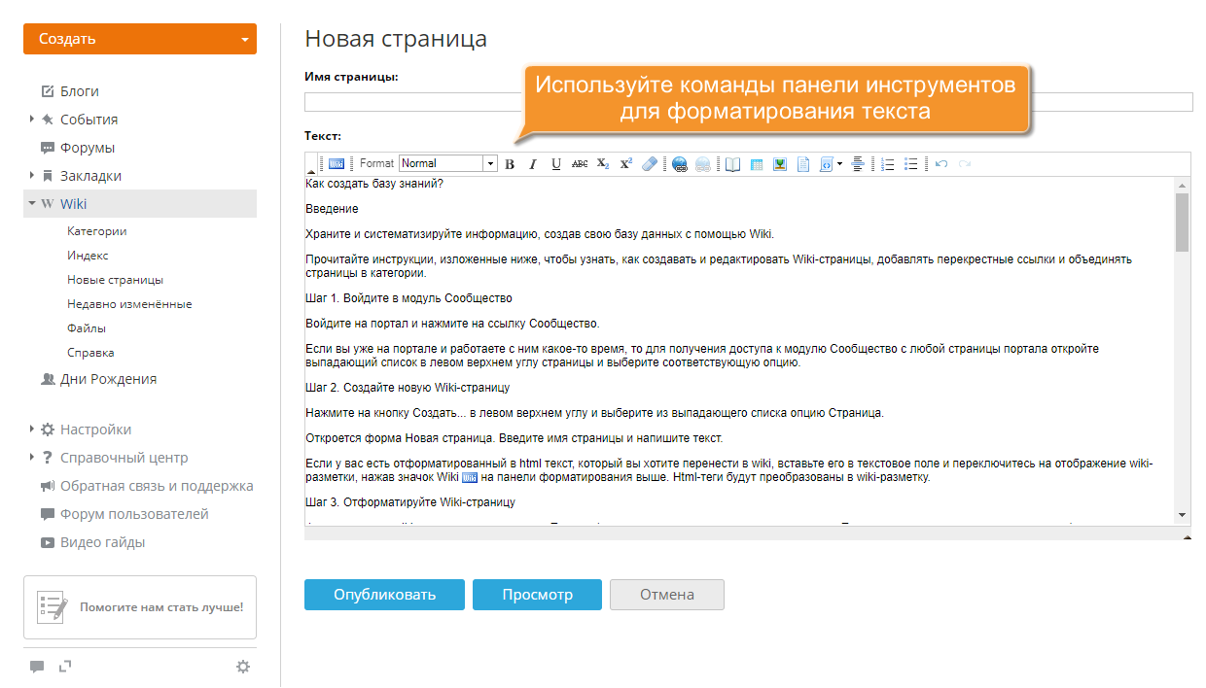Open Wiki Файлы
The width and height of the screenshot is (1206, 688).
coord(87,328)
